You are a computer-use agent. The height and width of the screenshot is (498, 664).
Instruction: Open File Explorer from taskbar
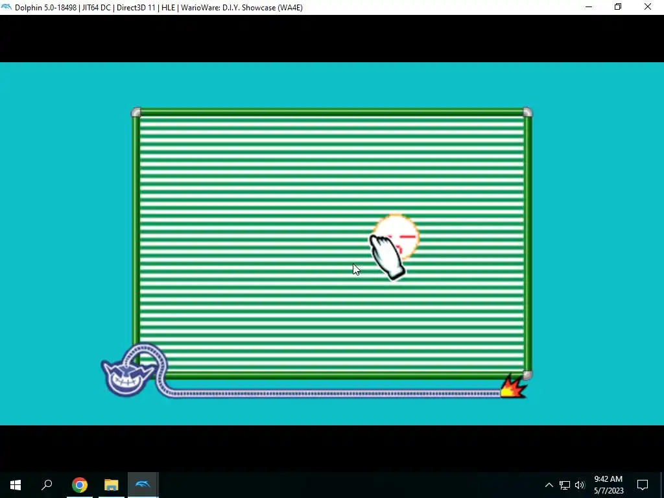tap(111, 485)
